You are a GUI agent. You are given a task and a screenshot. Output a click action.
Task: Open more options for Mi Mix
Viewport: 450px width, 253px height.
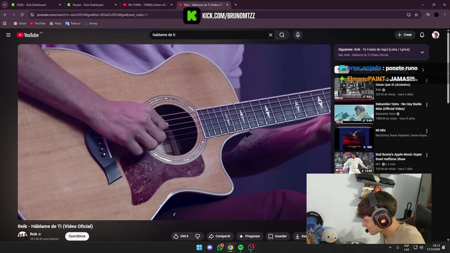pos(427,131)
